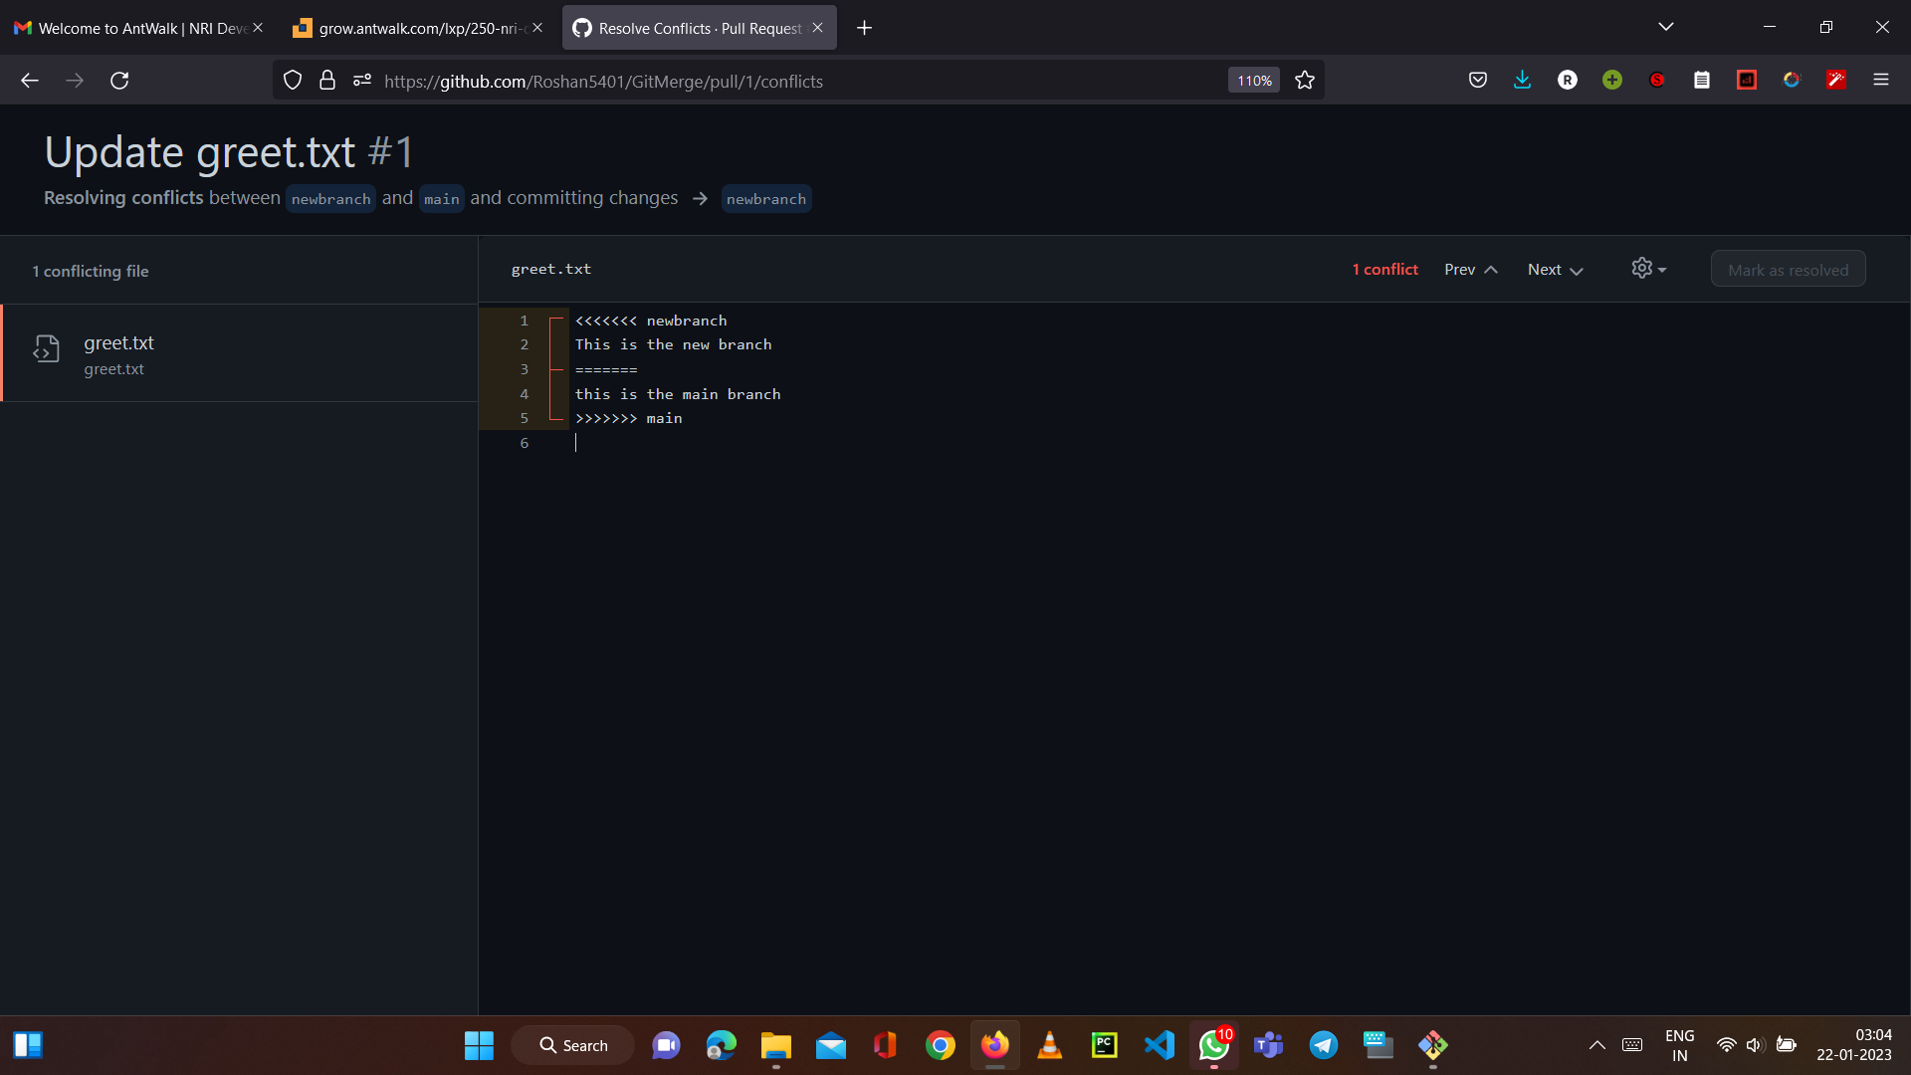Open Visual Studio Code from taskbar
1911x1075 pixels.
(1159, 1045)
